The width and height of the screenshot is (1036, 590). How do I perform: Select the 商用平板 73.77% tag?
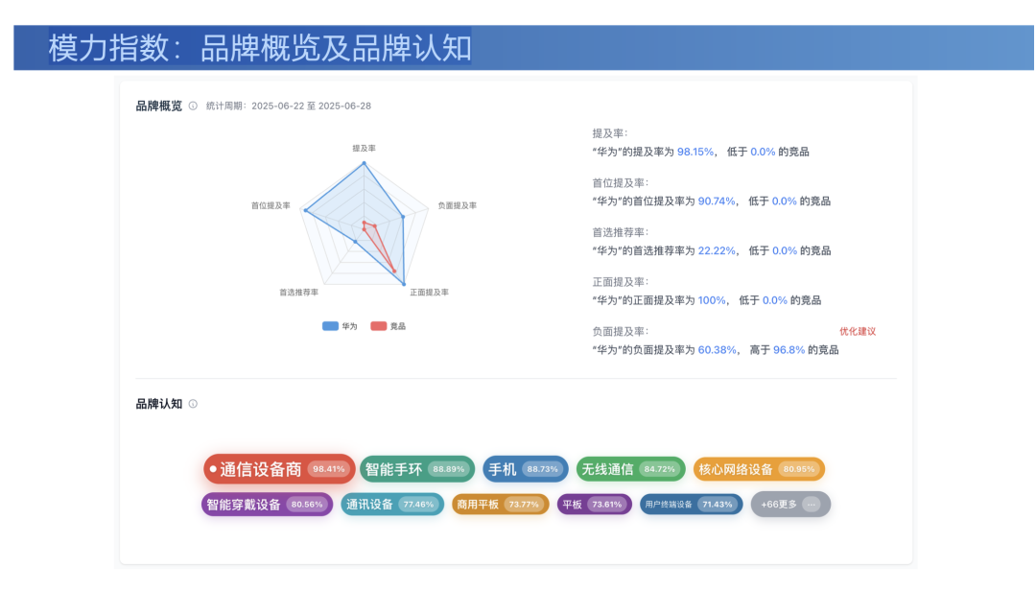500,504
